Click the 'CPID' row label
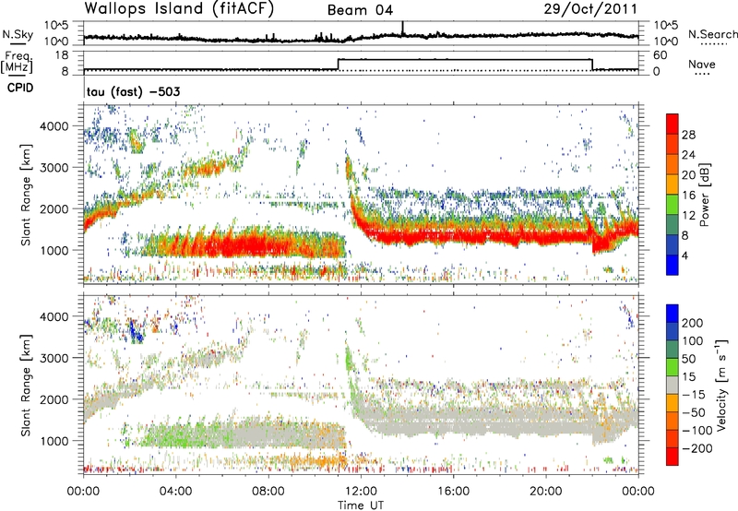The image size is (738, 511). tap(20, 88)
